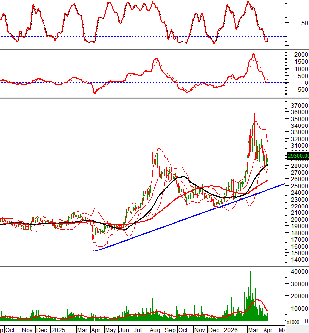The height and width of the screenshot is (333, 309).
Task: Click the green 29300.00 current price tag
Action: tap(298, 156)
